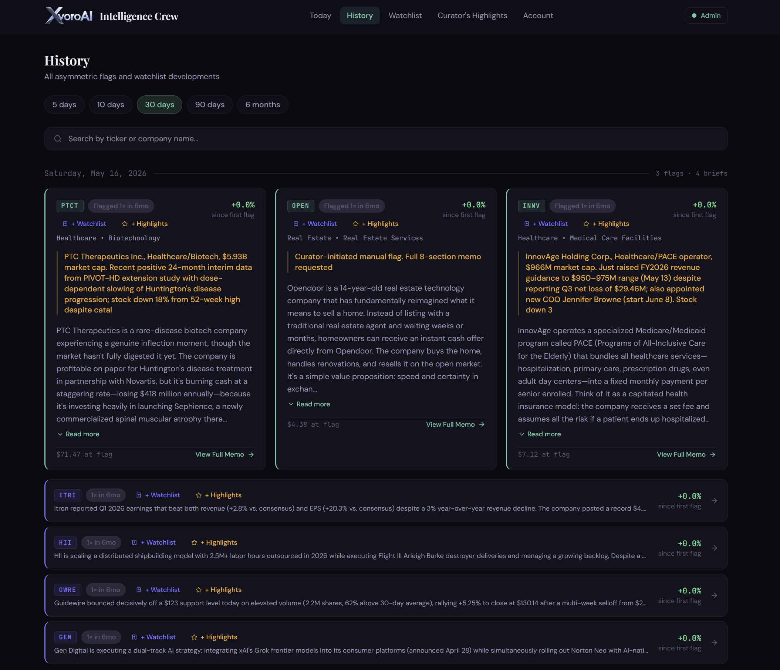View Full Memo for INNV

click(x=686, y=455)
